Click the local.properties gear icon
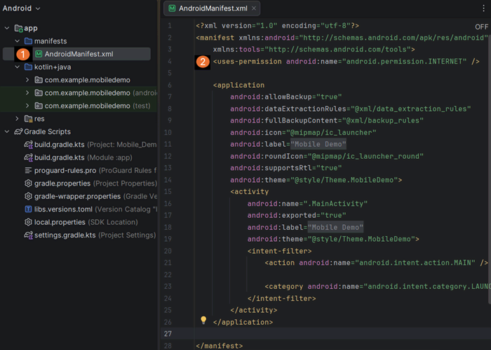Viewport: 491px width, 350px height. click(28, 222)
